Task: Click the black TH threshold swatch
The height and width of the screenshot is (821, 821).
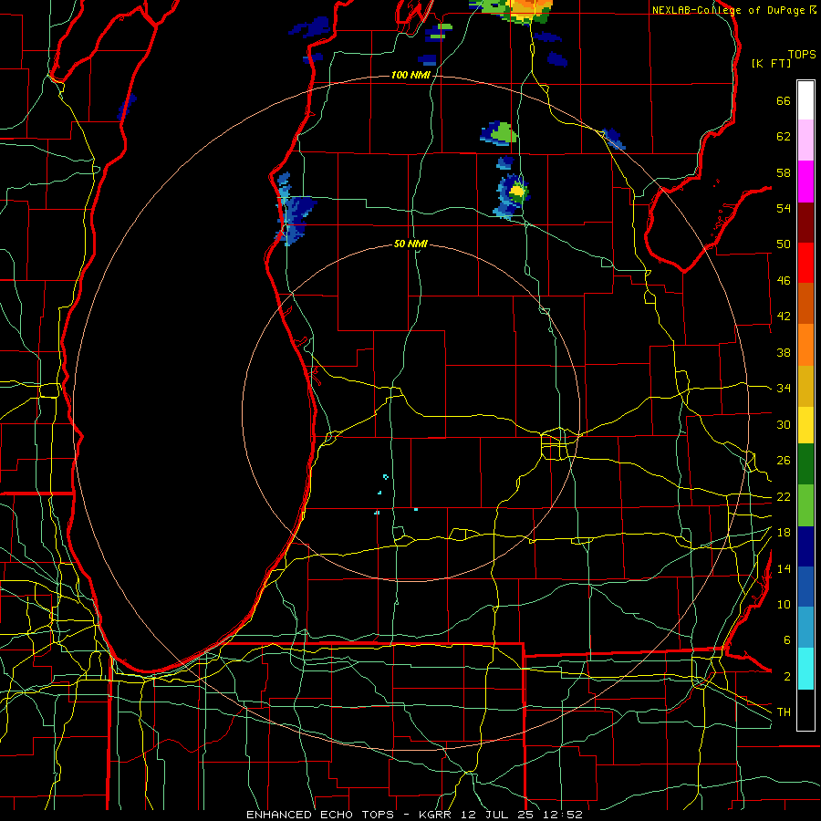Action: point(805,710)
